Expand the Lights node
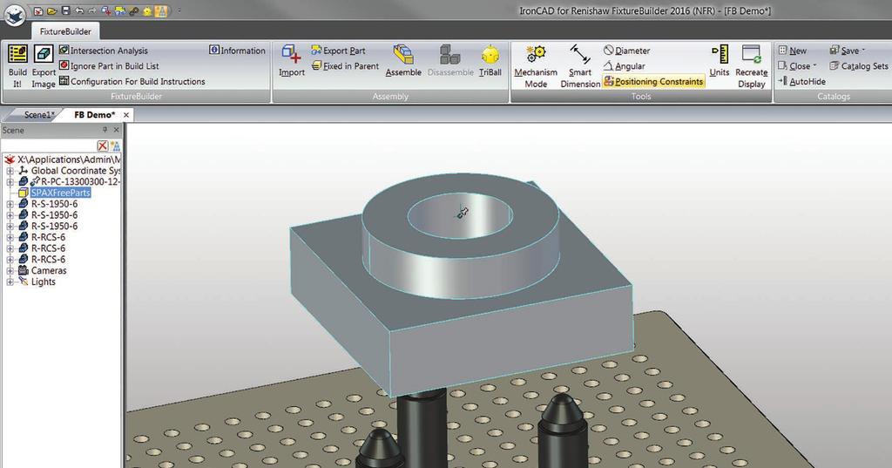Viewport: 892px width, 468px height. [10, 281]
